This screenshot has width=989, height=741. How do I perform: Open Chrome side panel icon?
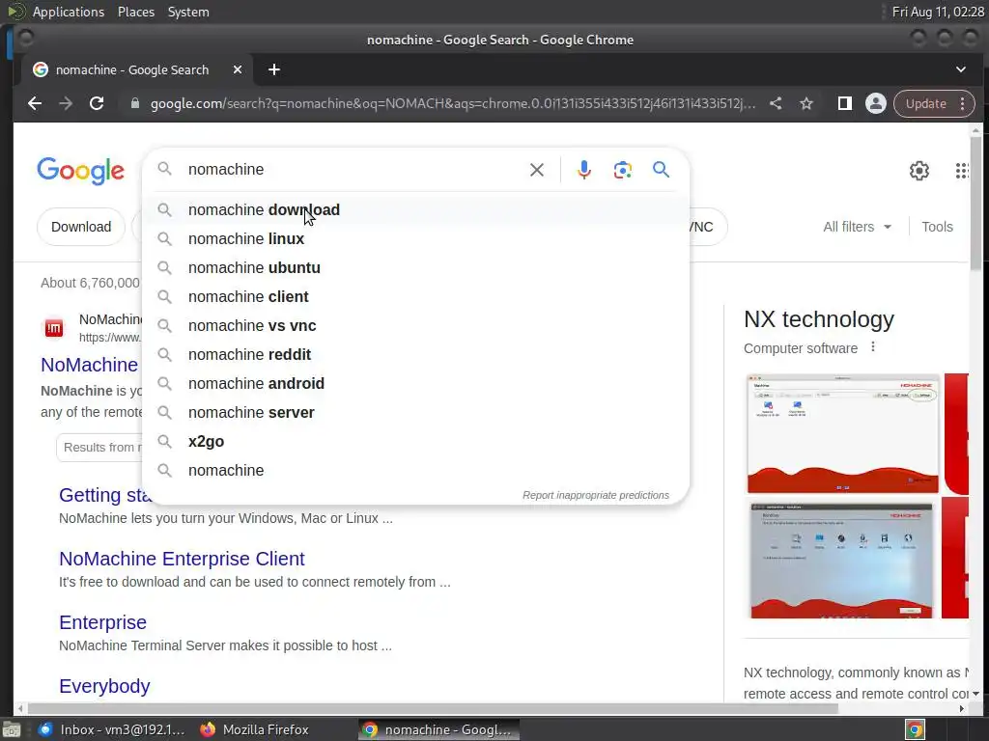click(844, 103)
